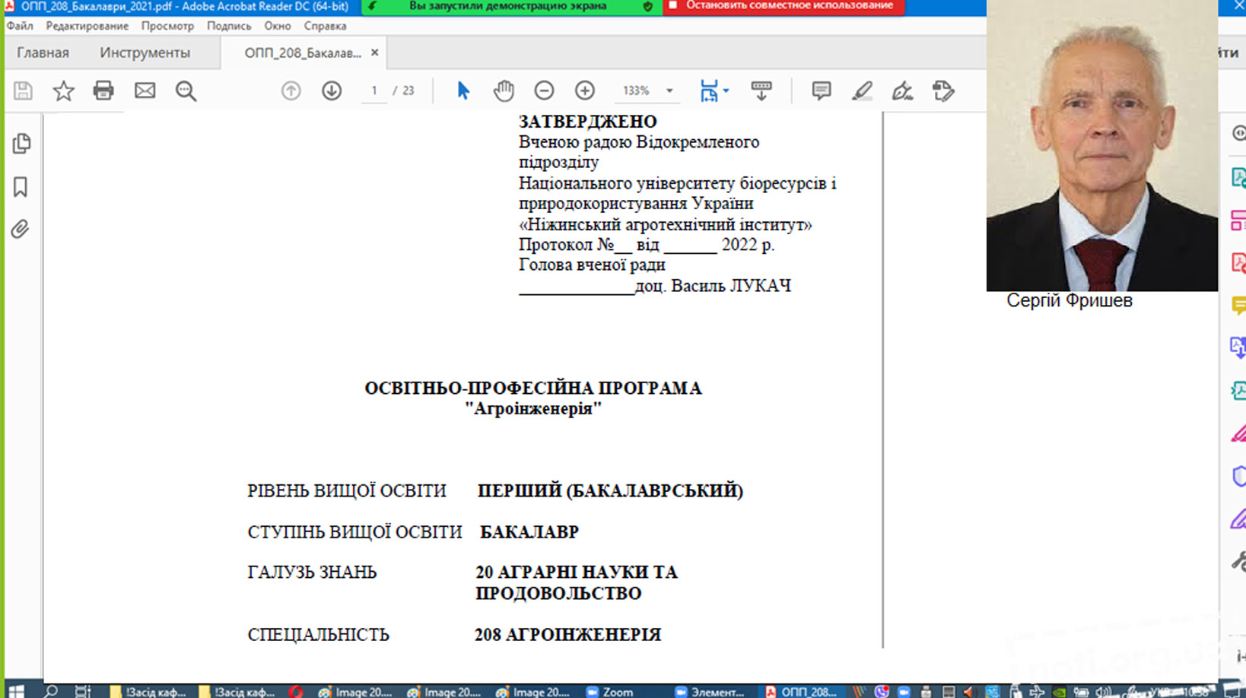Close the ОПП_208_Бакалав... document tab
Screen dimensions: 1246x698
point(374,52)
